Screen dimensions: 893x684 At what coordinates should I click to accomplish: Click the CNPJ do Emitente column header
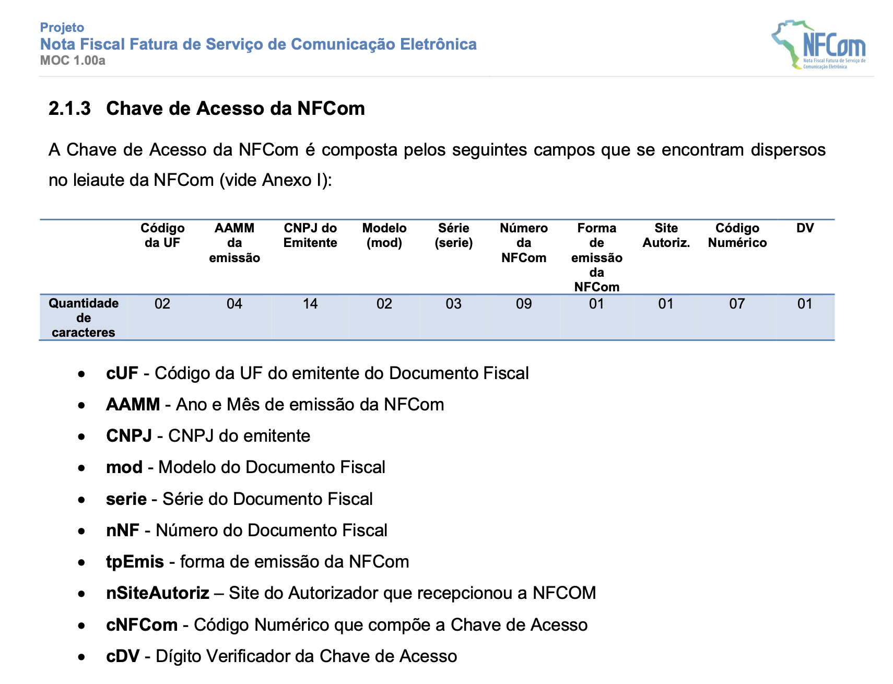tap(310, 235)
